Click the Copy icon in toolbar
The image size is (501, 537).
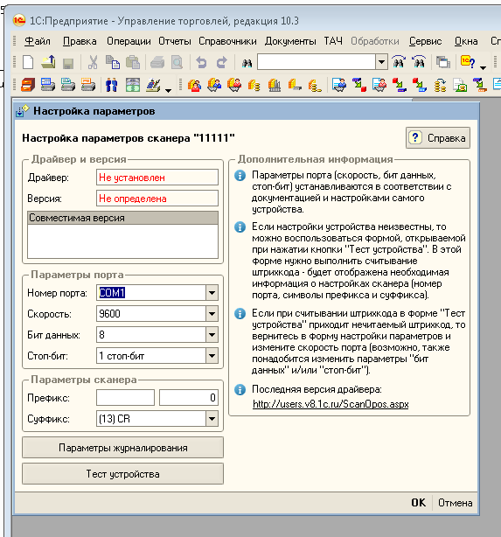tap(113, 62)
